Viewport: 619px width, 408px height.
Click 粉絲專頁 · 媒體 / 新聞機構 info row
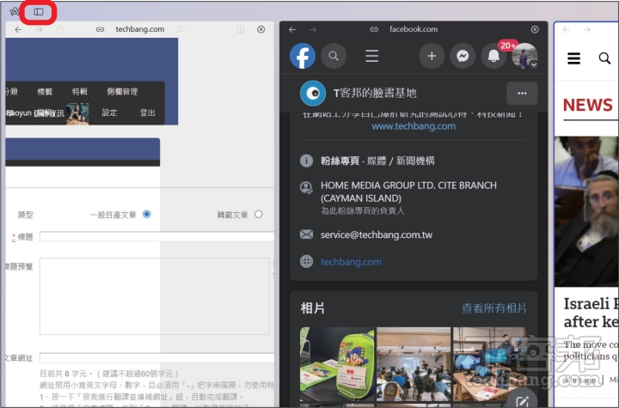tap(377, 161)
